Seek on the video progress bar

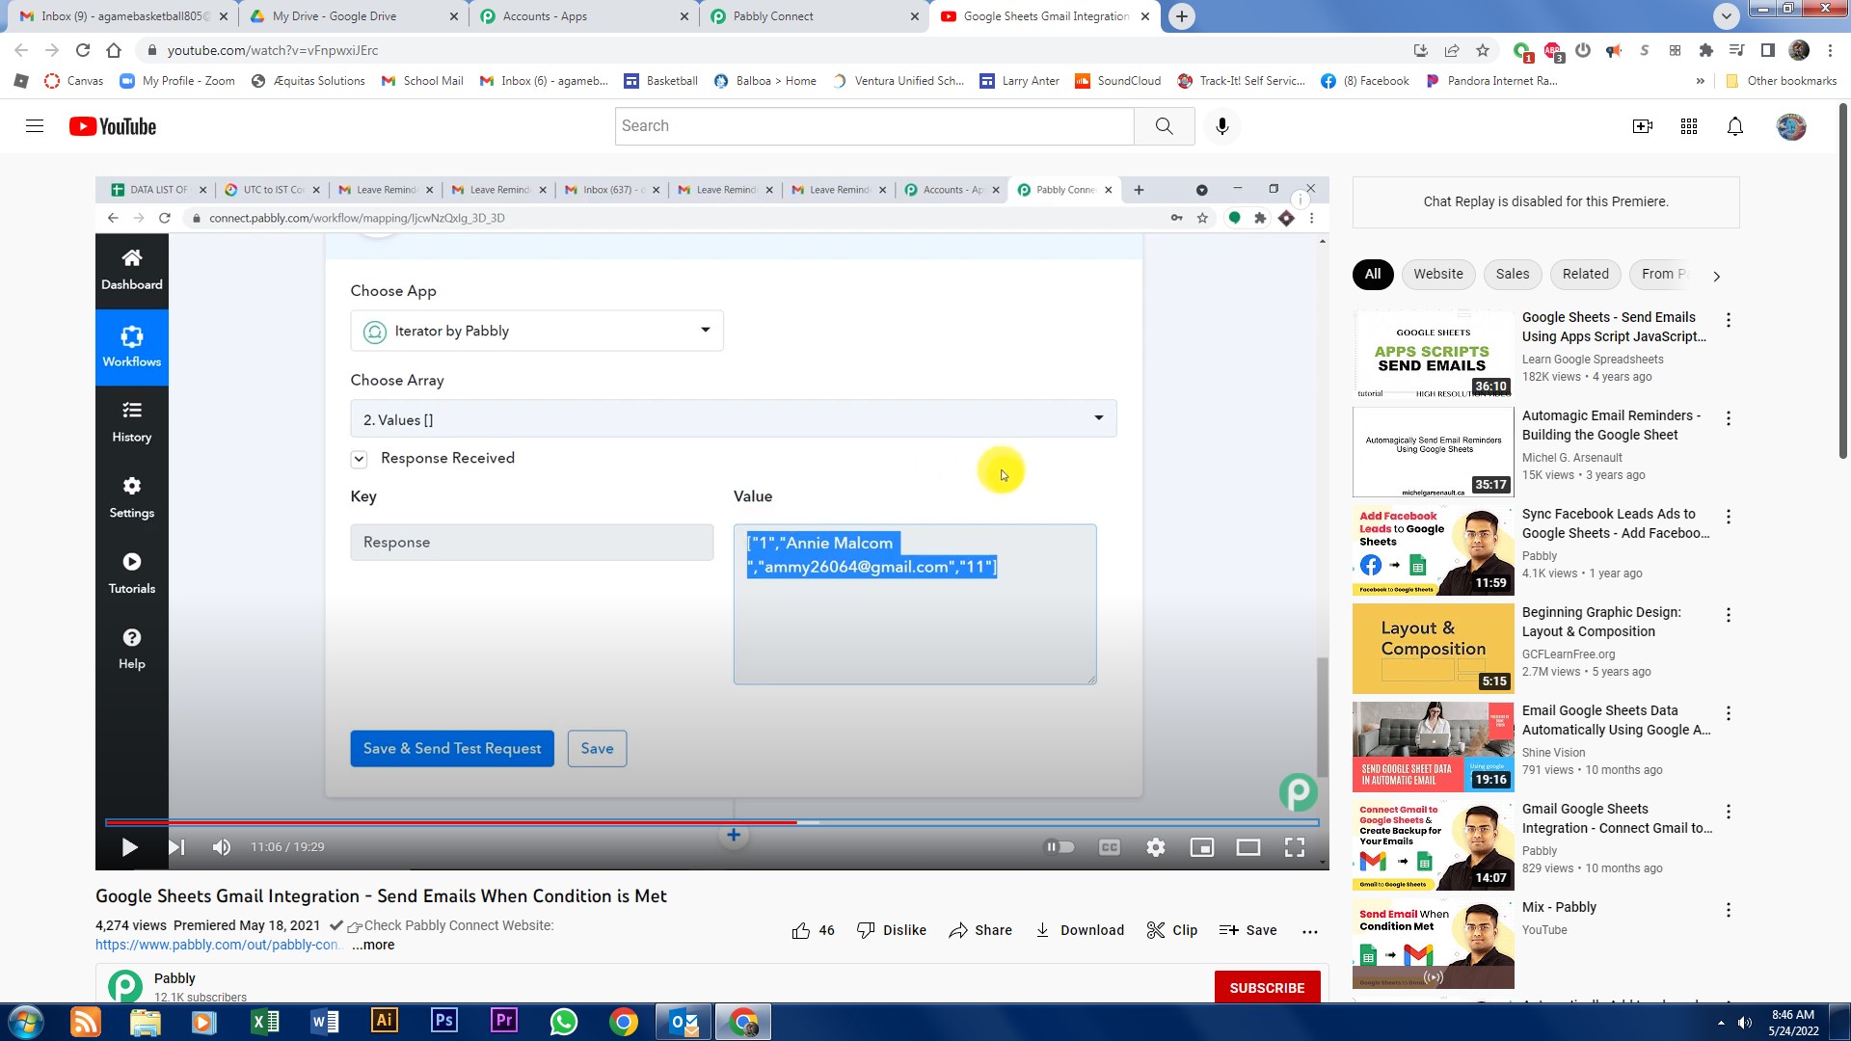pyautogui.click(x=711, y=822)
